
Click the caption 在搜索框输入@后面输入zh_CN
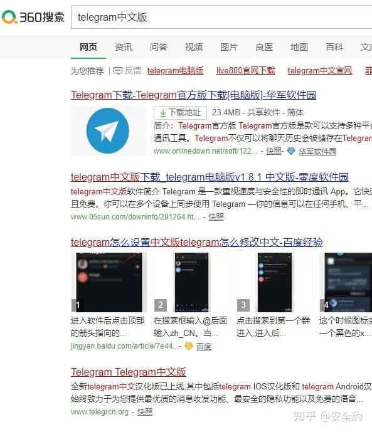pyautogui.click(x=191, y=327)
